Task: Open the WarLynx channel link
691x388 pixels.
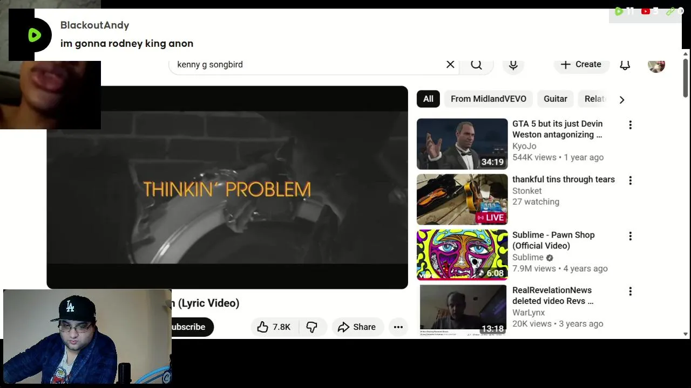Action: coord(529,313)
